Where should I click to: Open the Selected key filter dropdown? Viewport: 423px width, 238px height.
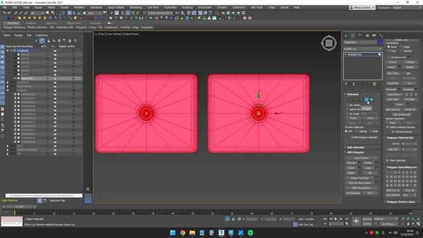click(386, 219)
